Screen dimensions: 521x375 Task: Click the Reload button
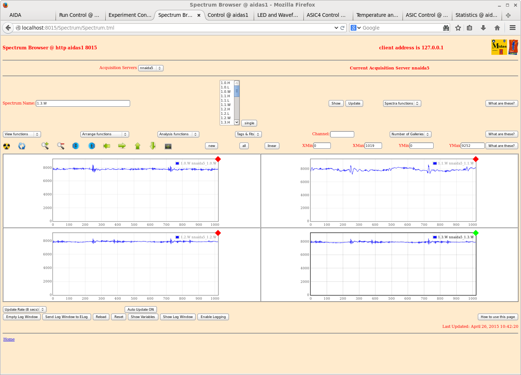click(x=101, y=317)
